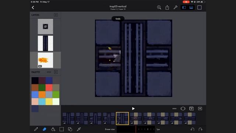Select the rectangular Selection tool
The image size is (236, 133).
pyautogui.click(x=62, y=129)
